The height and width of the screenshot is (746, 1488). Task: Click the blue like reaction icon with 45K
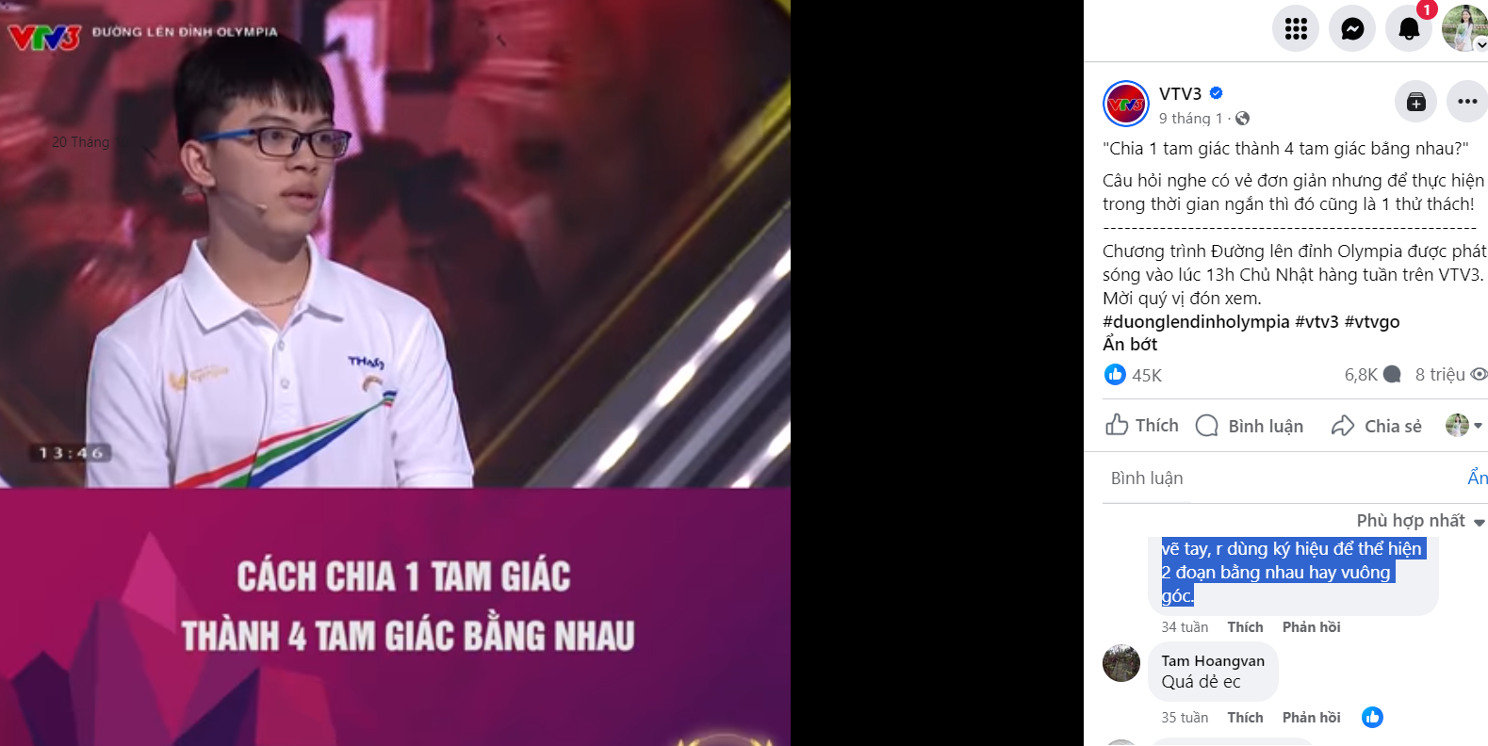coord(1115,375)
